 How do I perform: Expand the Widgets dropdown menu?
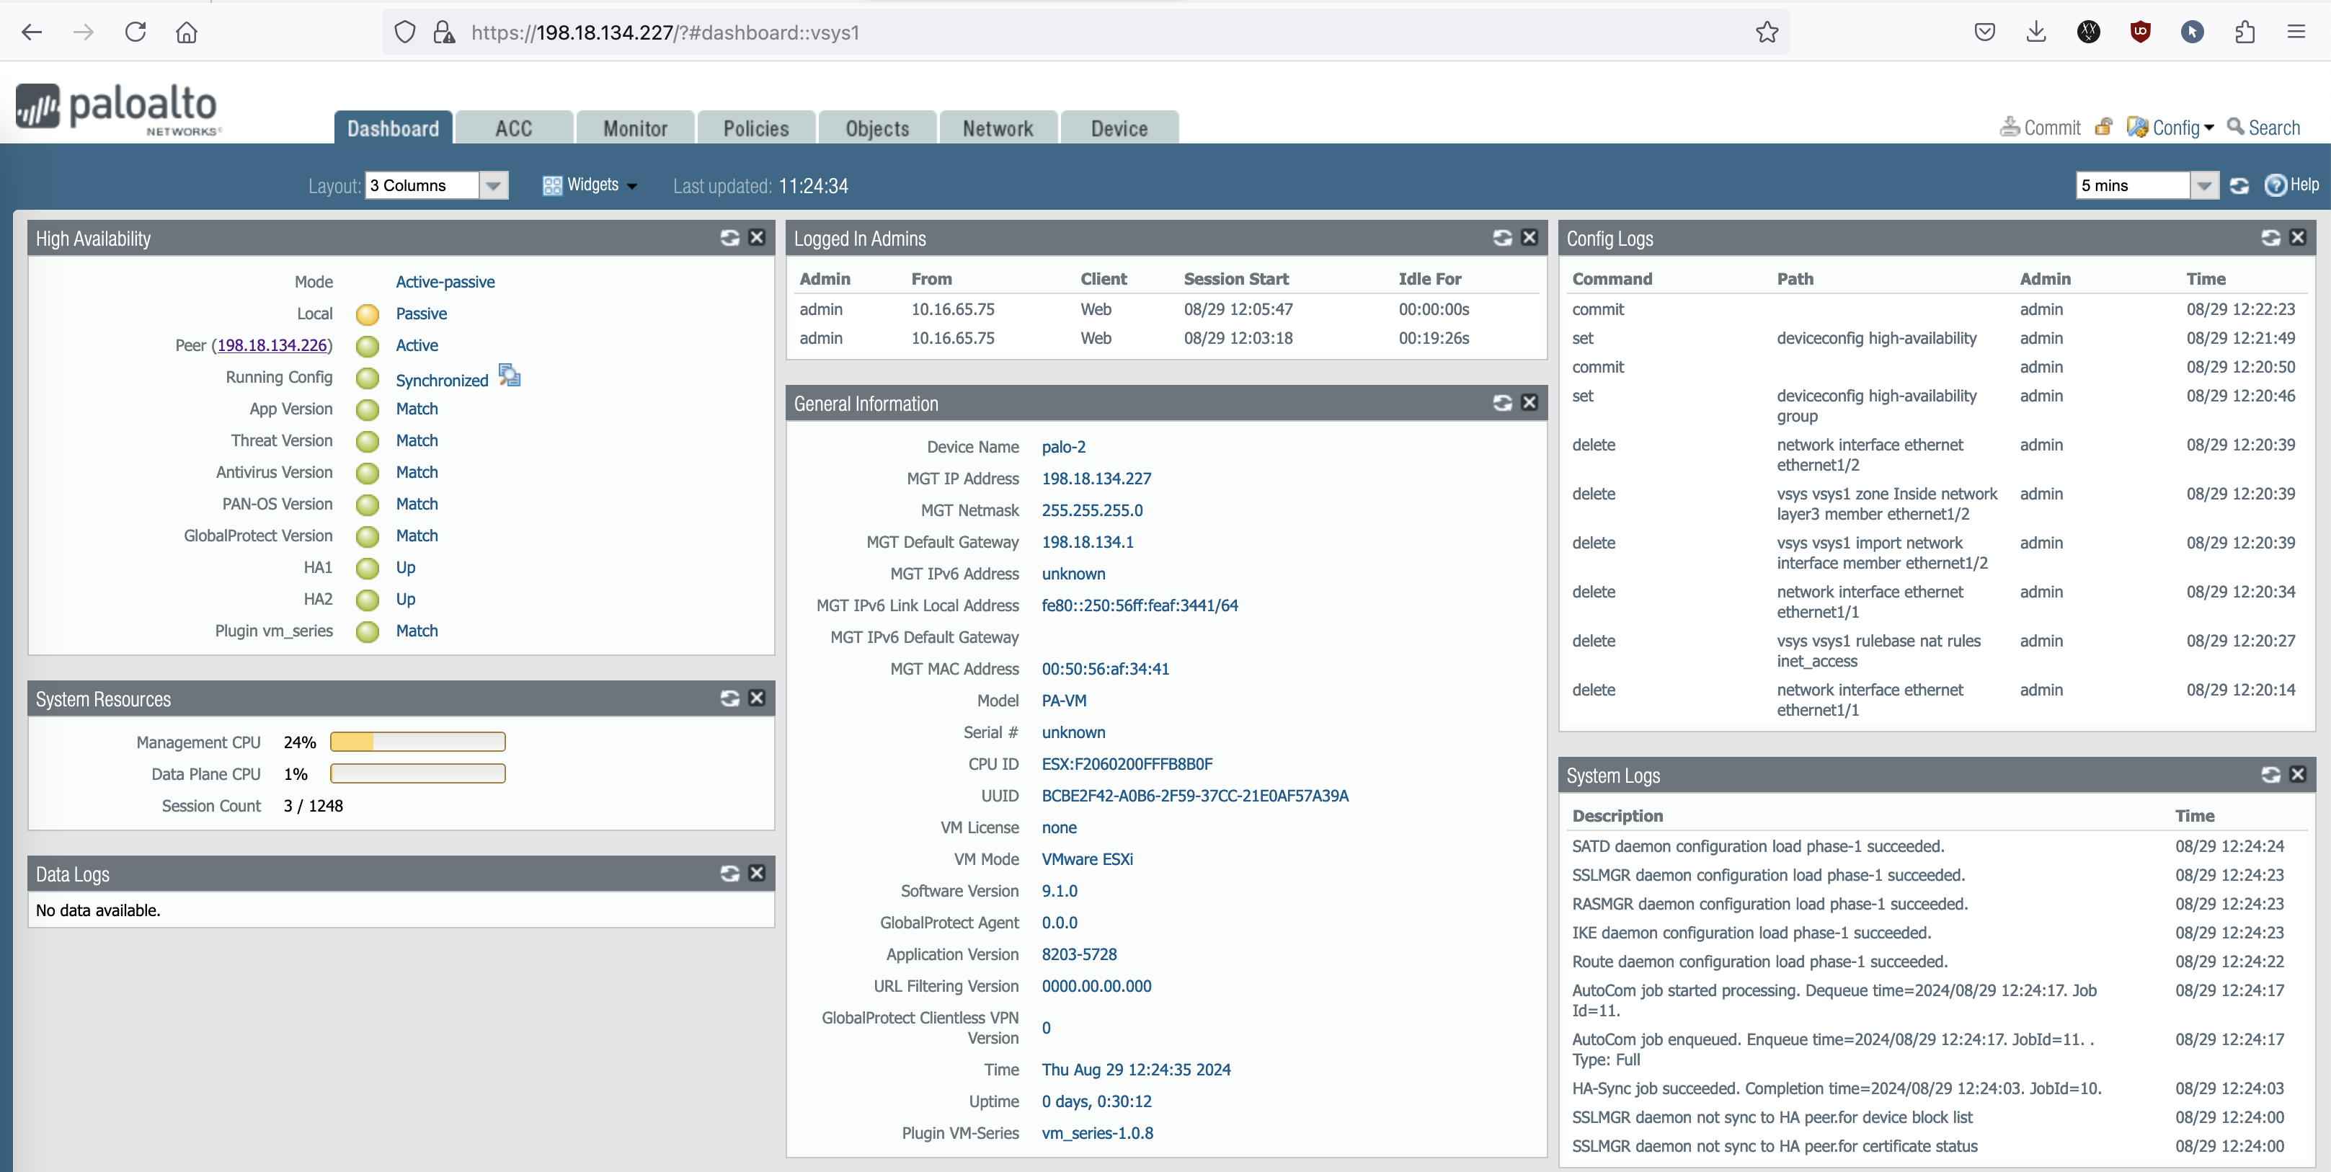591,185
